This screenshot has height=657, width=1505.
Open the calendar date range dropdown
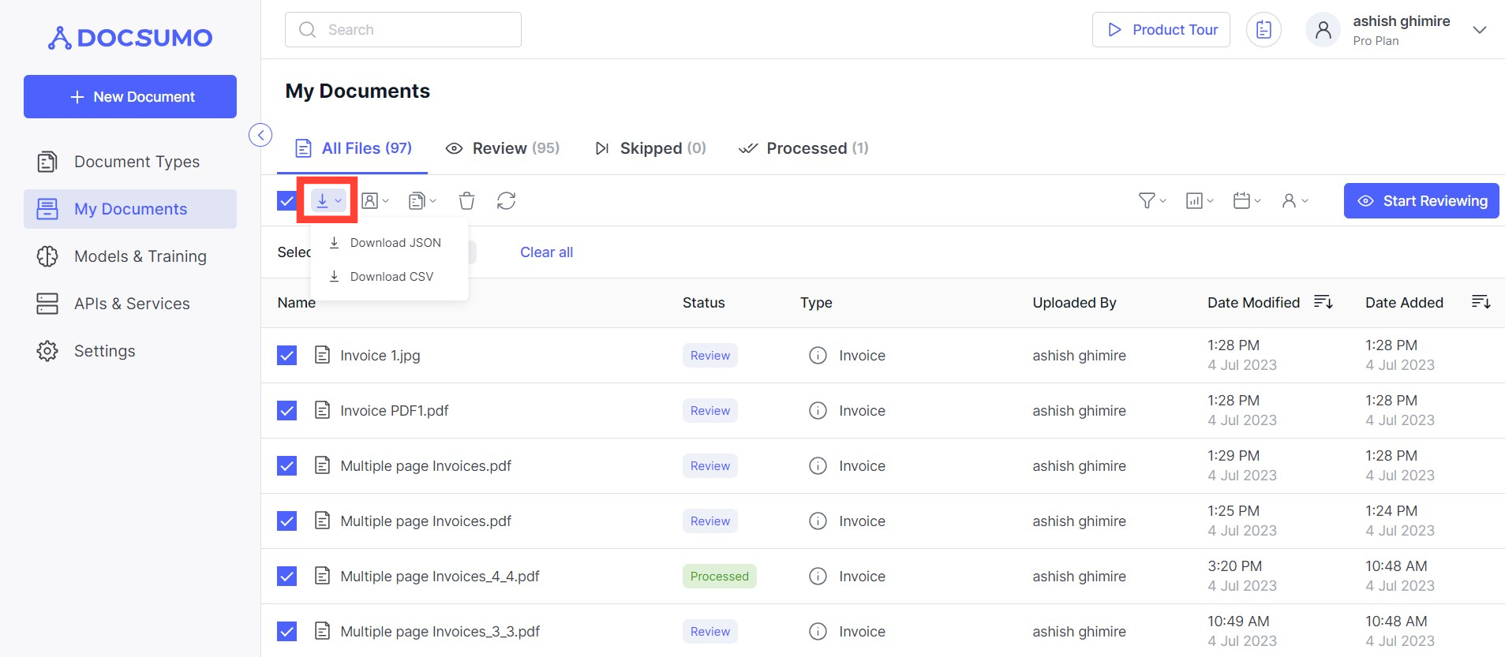click(1246, 201)
